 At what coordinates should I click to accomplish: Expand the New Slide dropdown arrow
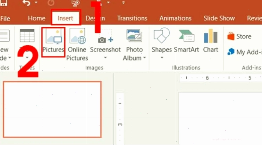coord(9,58)
